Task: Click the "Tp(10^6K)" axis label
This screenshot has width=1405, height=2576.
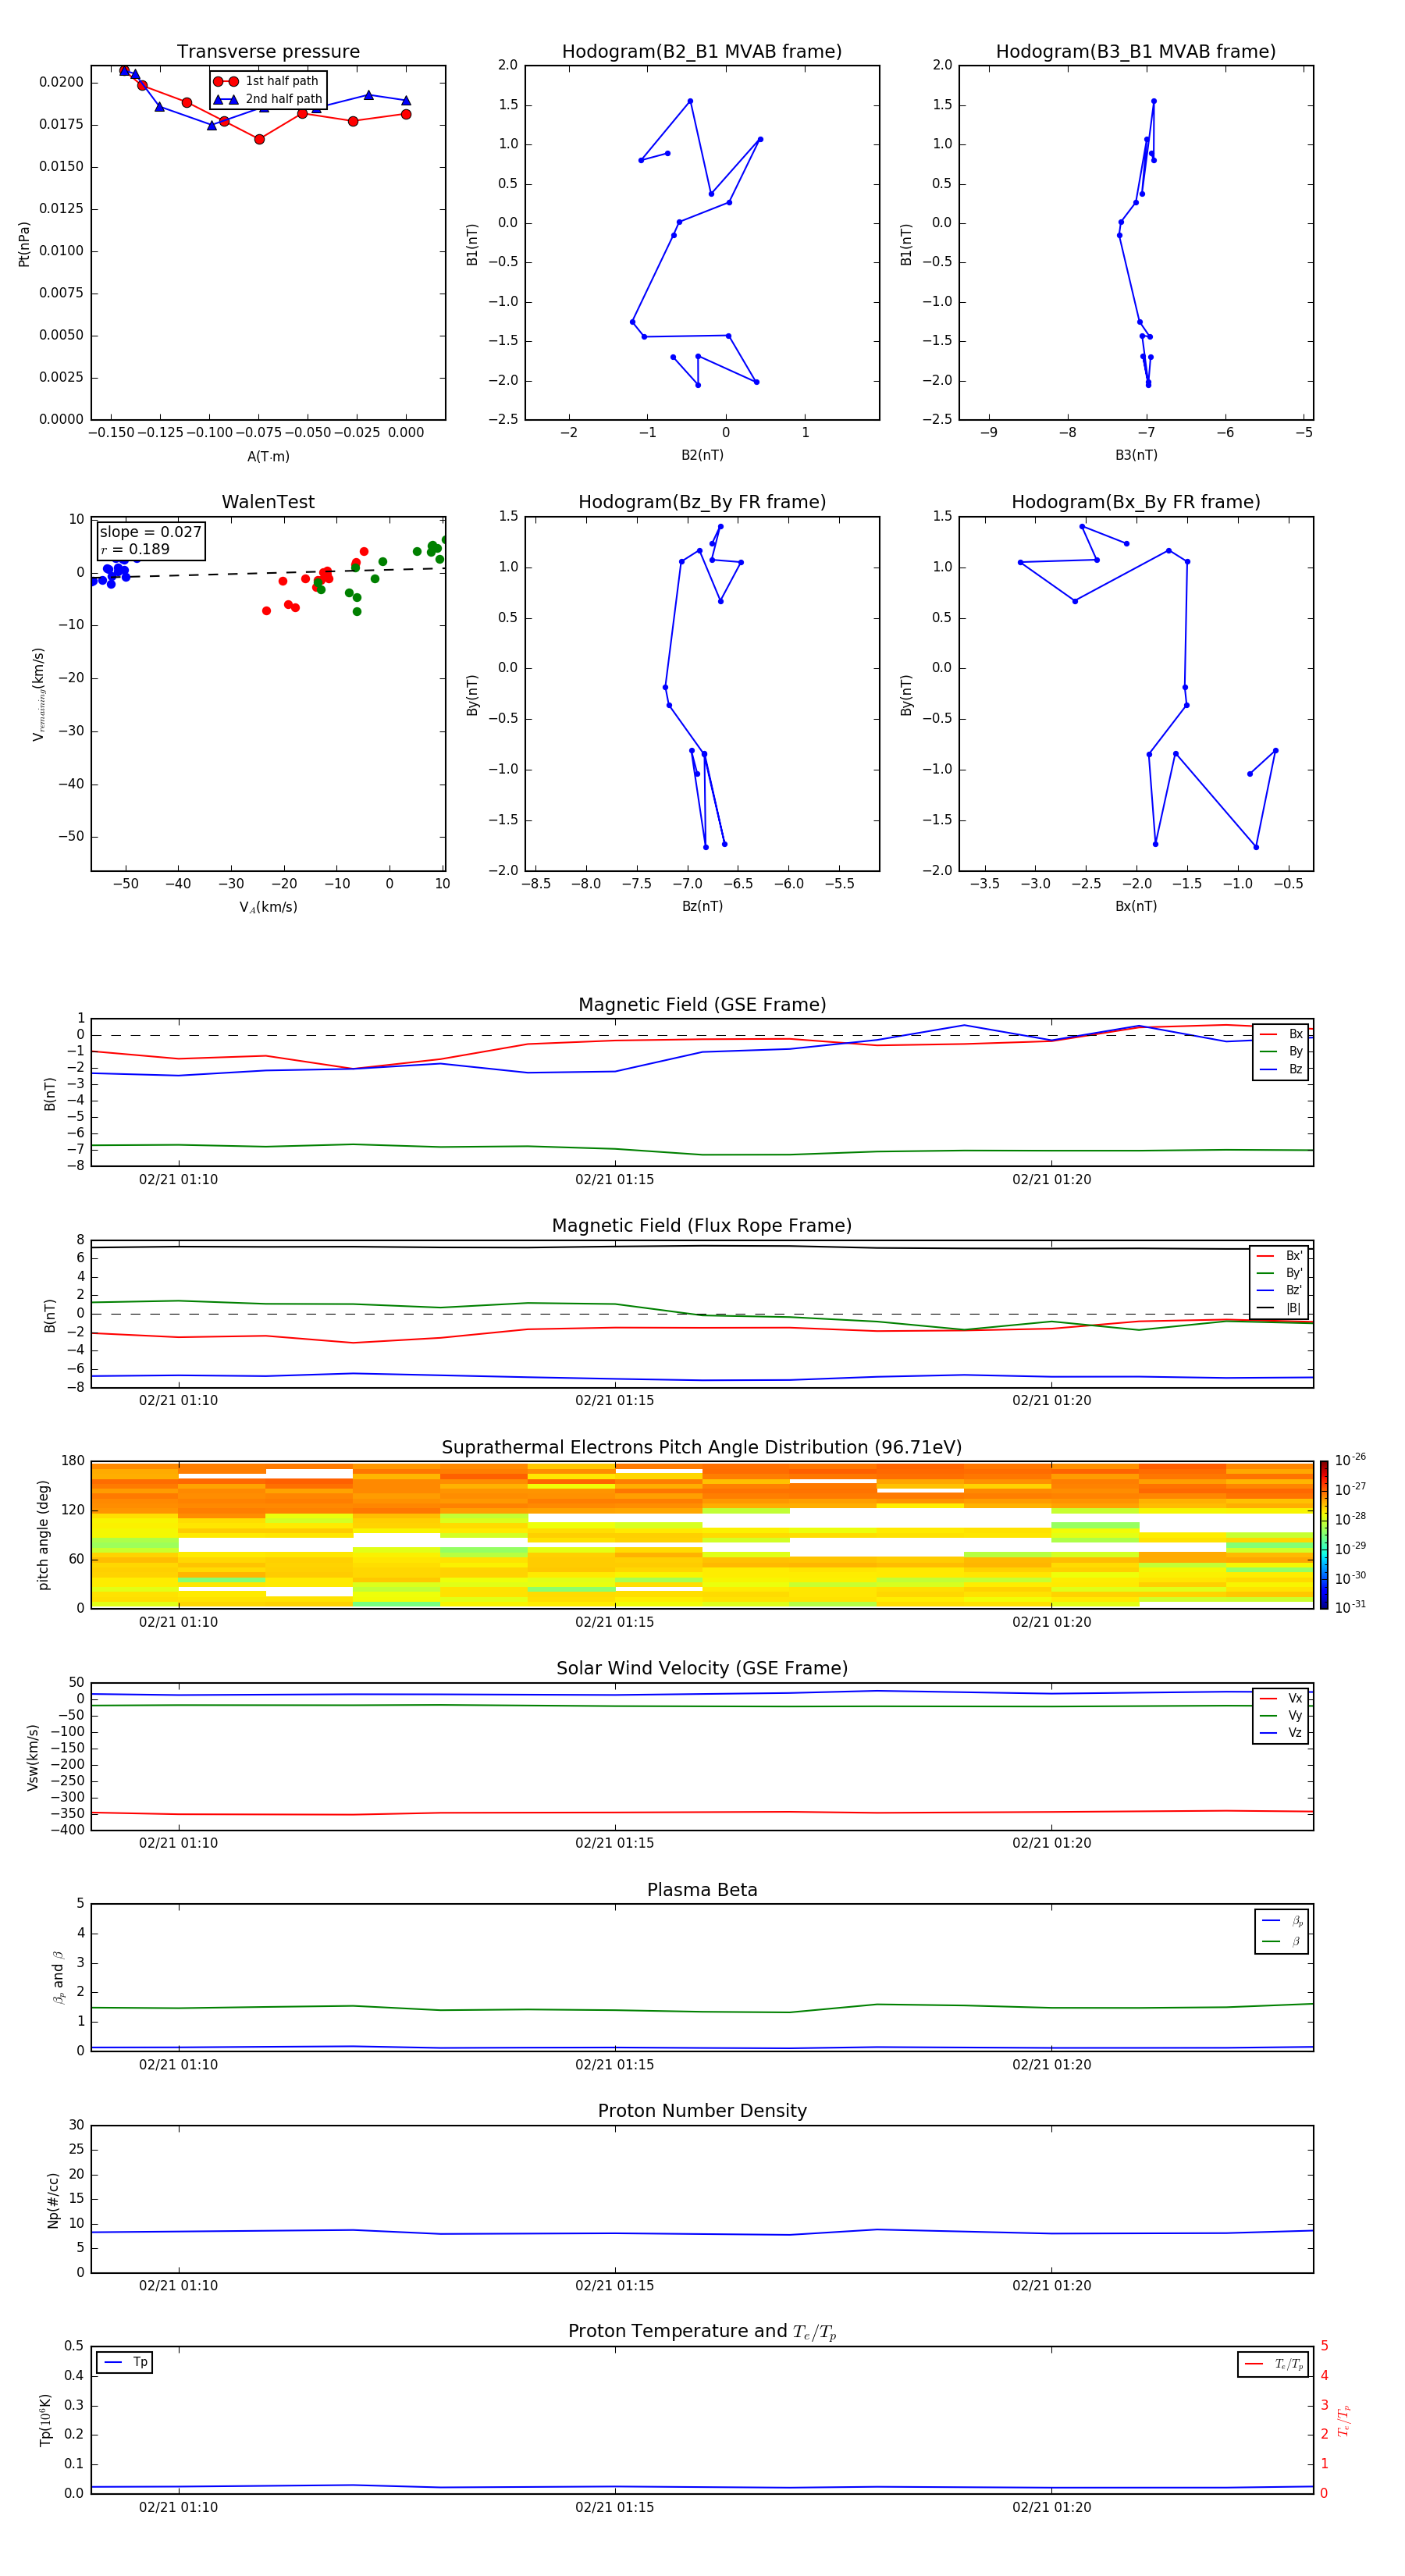Action: [45, 2420]
